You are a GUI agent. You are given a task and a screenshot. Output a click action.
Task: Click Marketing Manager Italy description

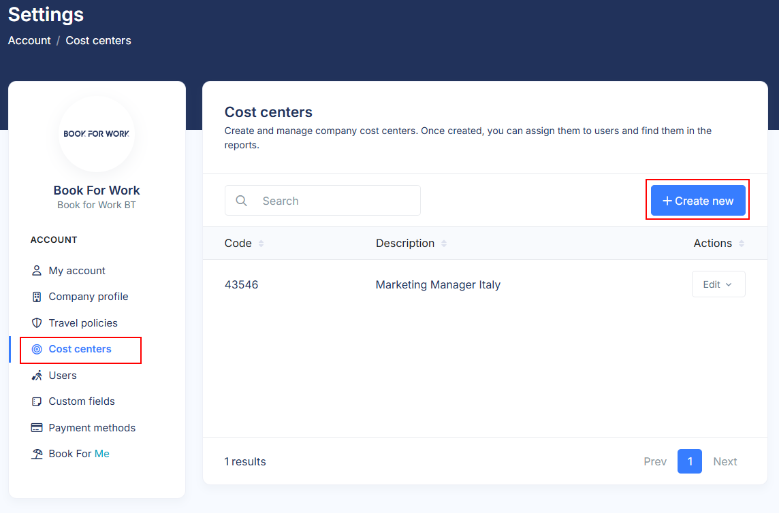[438, 284]
